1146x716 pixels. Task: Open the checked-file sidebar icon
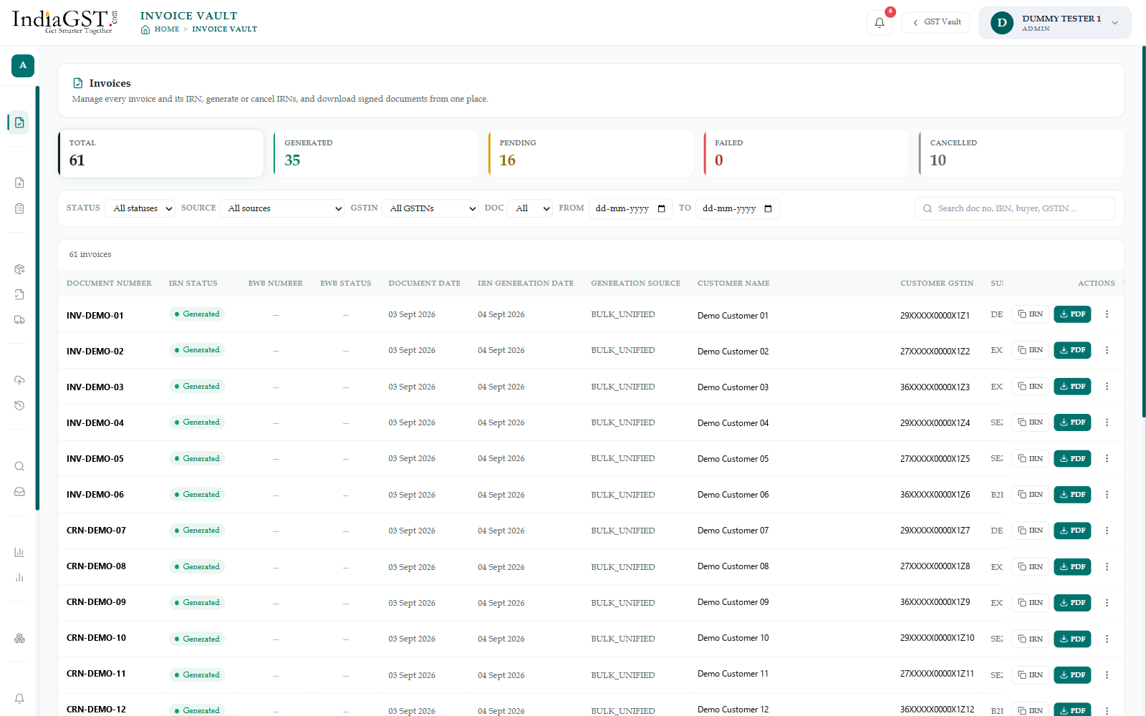click(19, 294)
